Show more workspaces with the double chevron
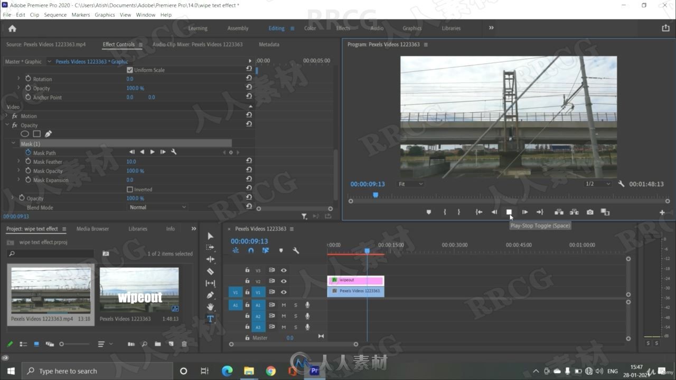 tap(491, 28)
